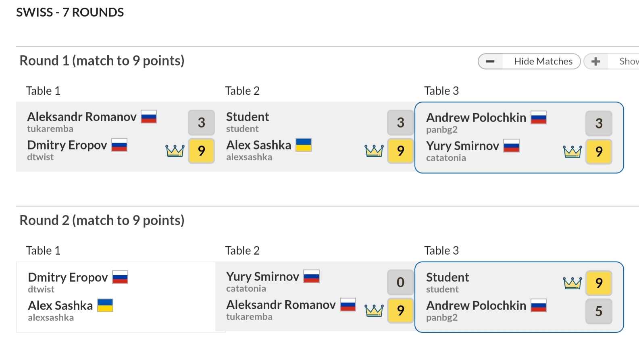Click Alex Sashka's winner crown in Round 1
This screenshot has width=639, height=355.
coord(374,151)
